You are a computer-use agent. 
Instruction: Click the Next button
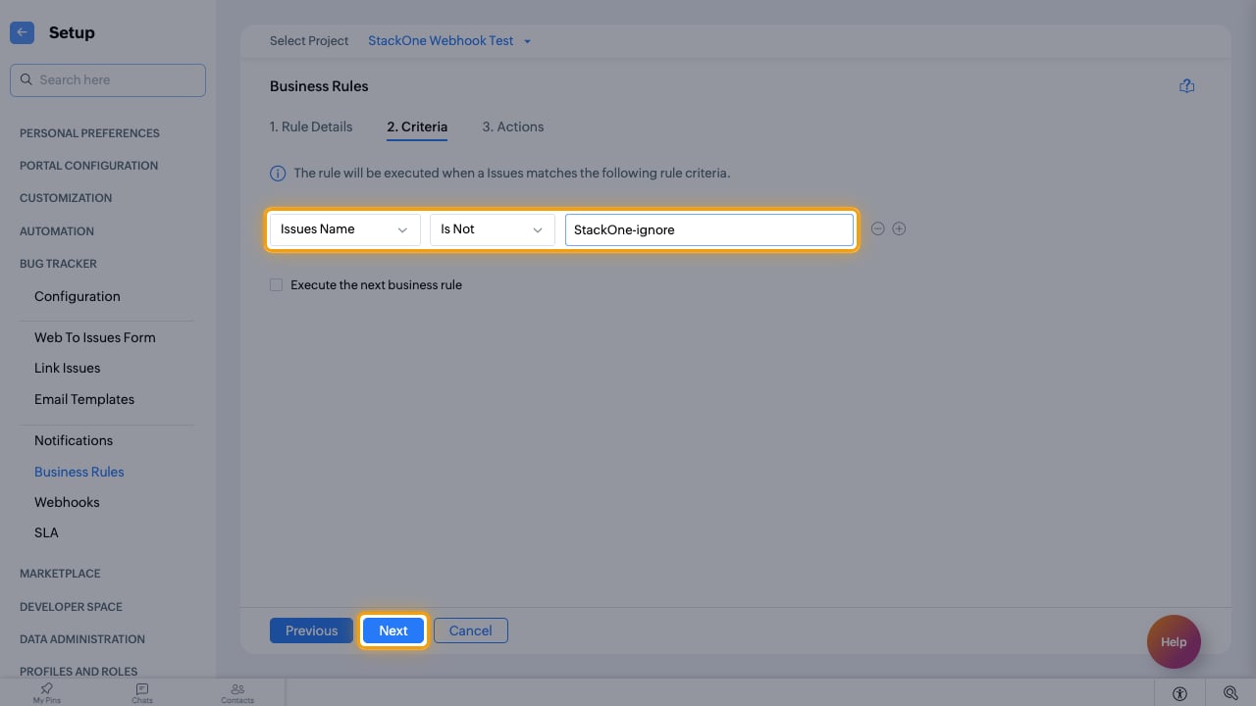tap(393, 630)
